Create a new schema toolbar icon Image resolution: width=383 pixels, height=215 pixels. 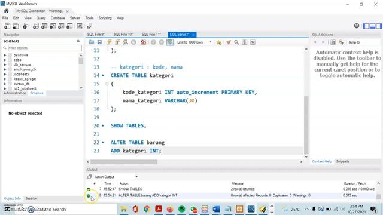36,26
